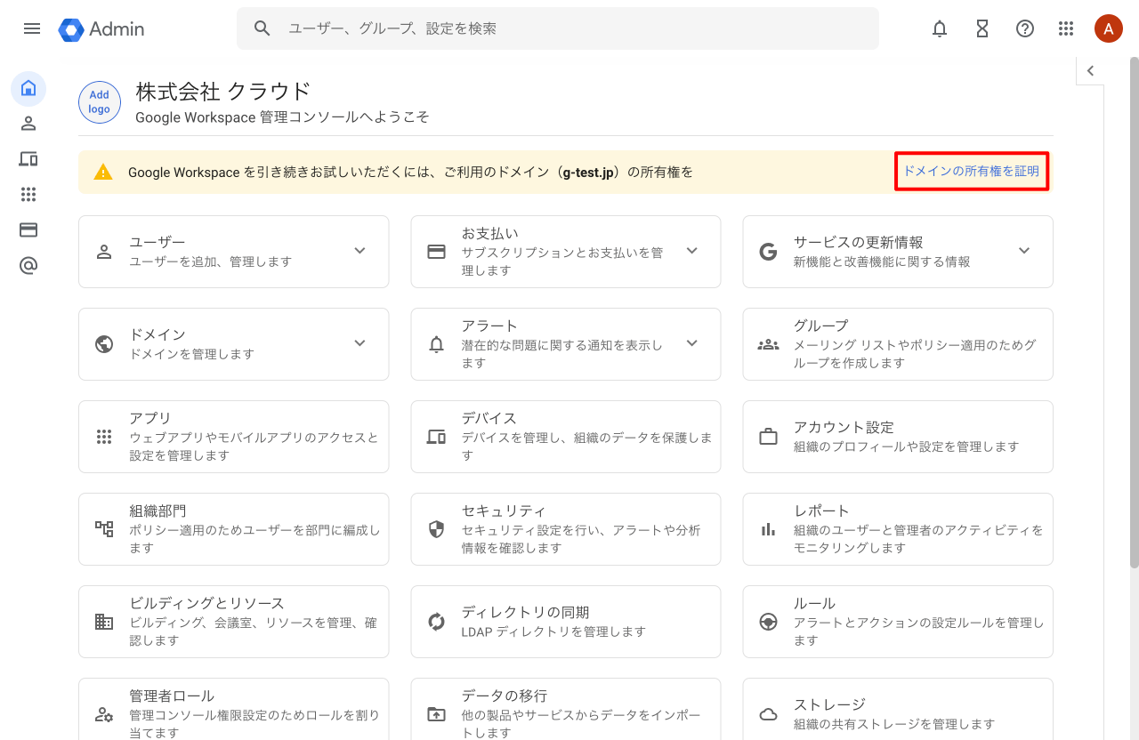Screen dimensions: 1139x740
Task: Open the help question mark icon
Action: pyautogui.click(x=1025, y=28)
